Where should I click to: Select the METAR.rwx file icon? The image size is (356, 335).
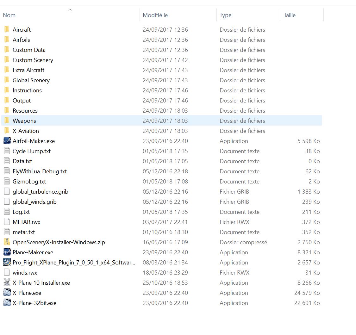tap(7, 222)
